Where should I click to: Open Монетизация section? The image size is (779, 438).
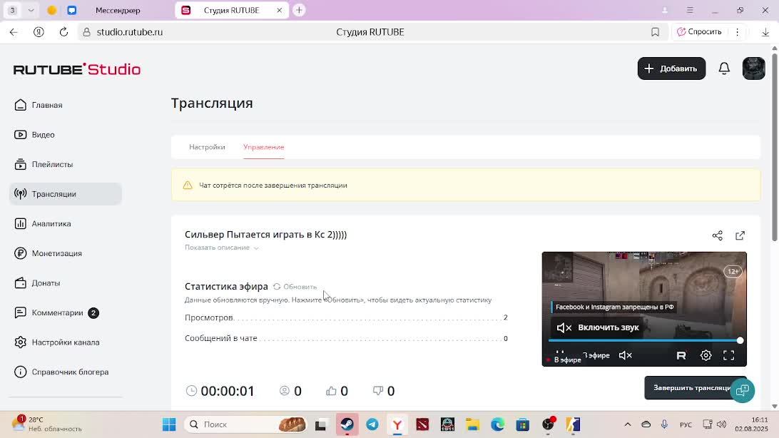click(x=56, y=253)
